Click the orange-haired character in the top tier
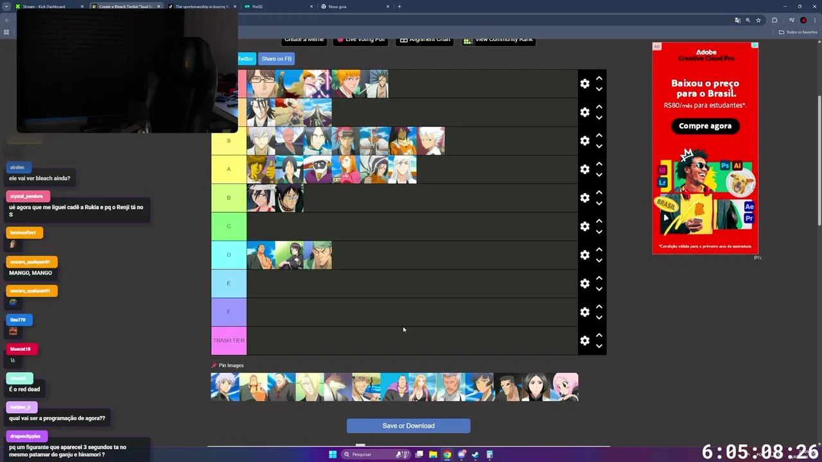Viewport: 822px width, 462px height. coord(345,83)
